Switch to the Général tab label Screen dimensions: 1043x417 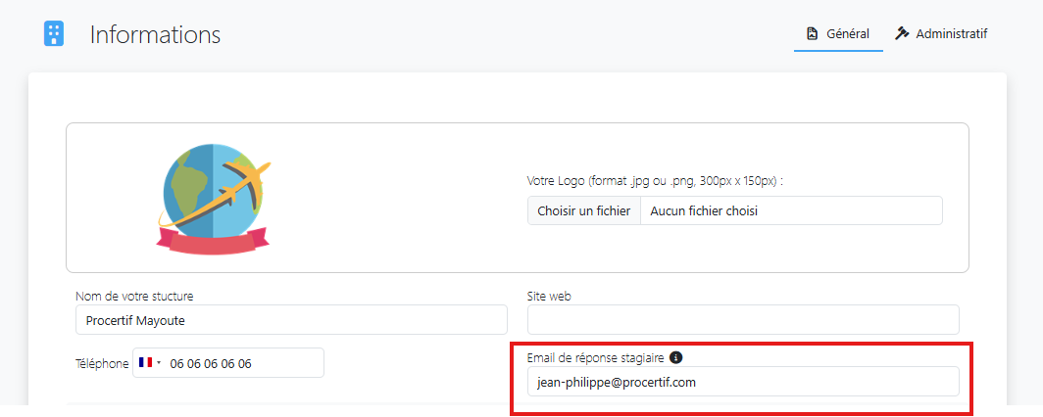click(x=847, y=33)
